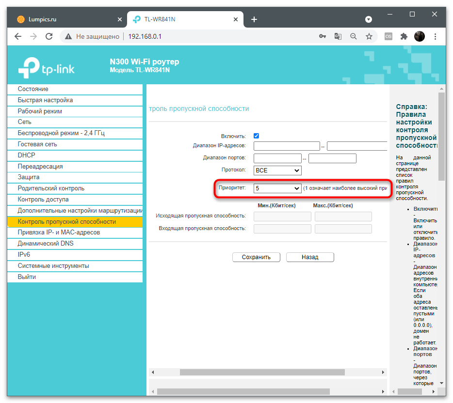
Task: Open the IPv6 menu item
Action: pos(75,255)
